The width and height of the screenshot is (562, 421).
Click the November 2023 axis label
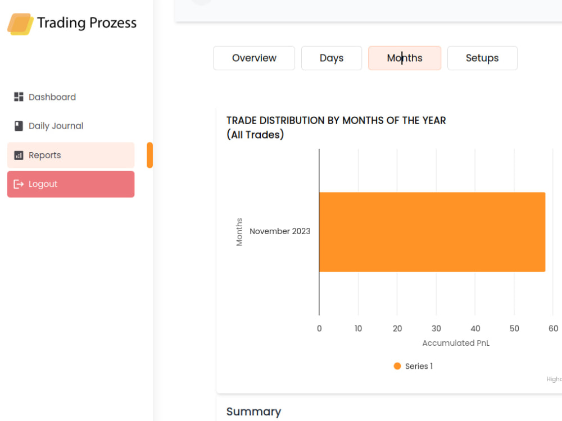click(280, 231)
